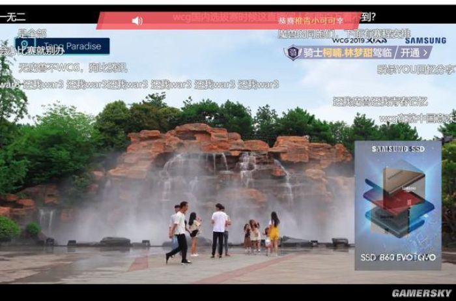Screen dimensions: 456x301
Task: Click the speaker icon in red banner
Action: pyautogui.click(x=137, y=21)
